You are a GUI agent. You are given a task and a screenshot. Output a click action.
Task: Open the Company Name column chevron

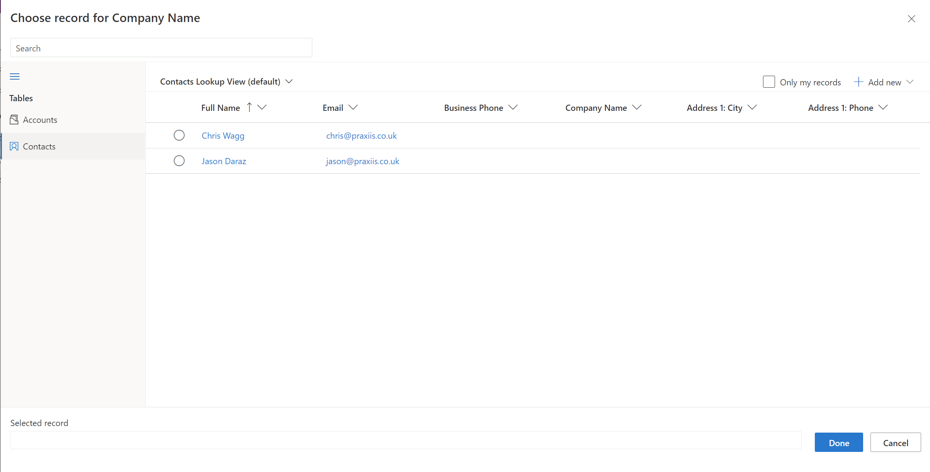(637, 107)
